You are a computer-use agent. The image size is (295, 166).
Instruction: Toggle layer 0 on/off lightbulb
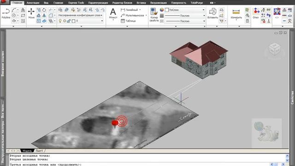(x=60, y=21)
